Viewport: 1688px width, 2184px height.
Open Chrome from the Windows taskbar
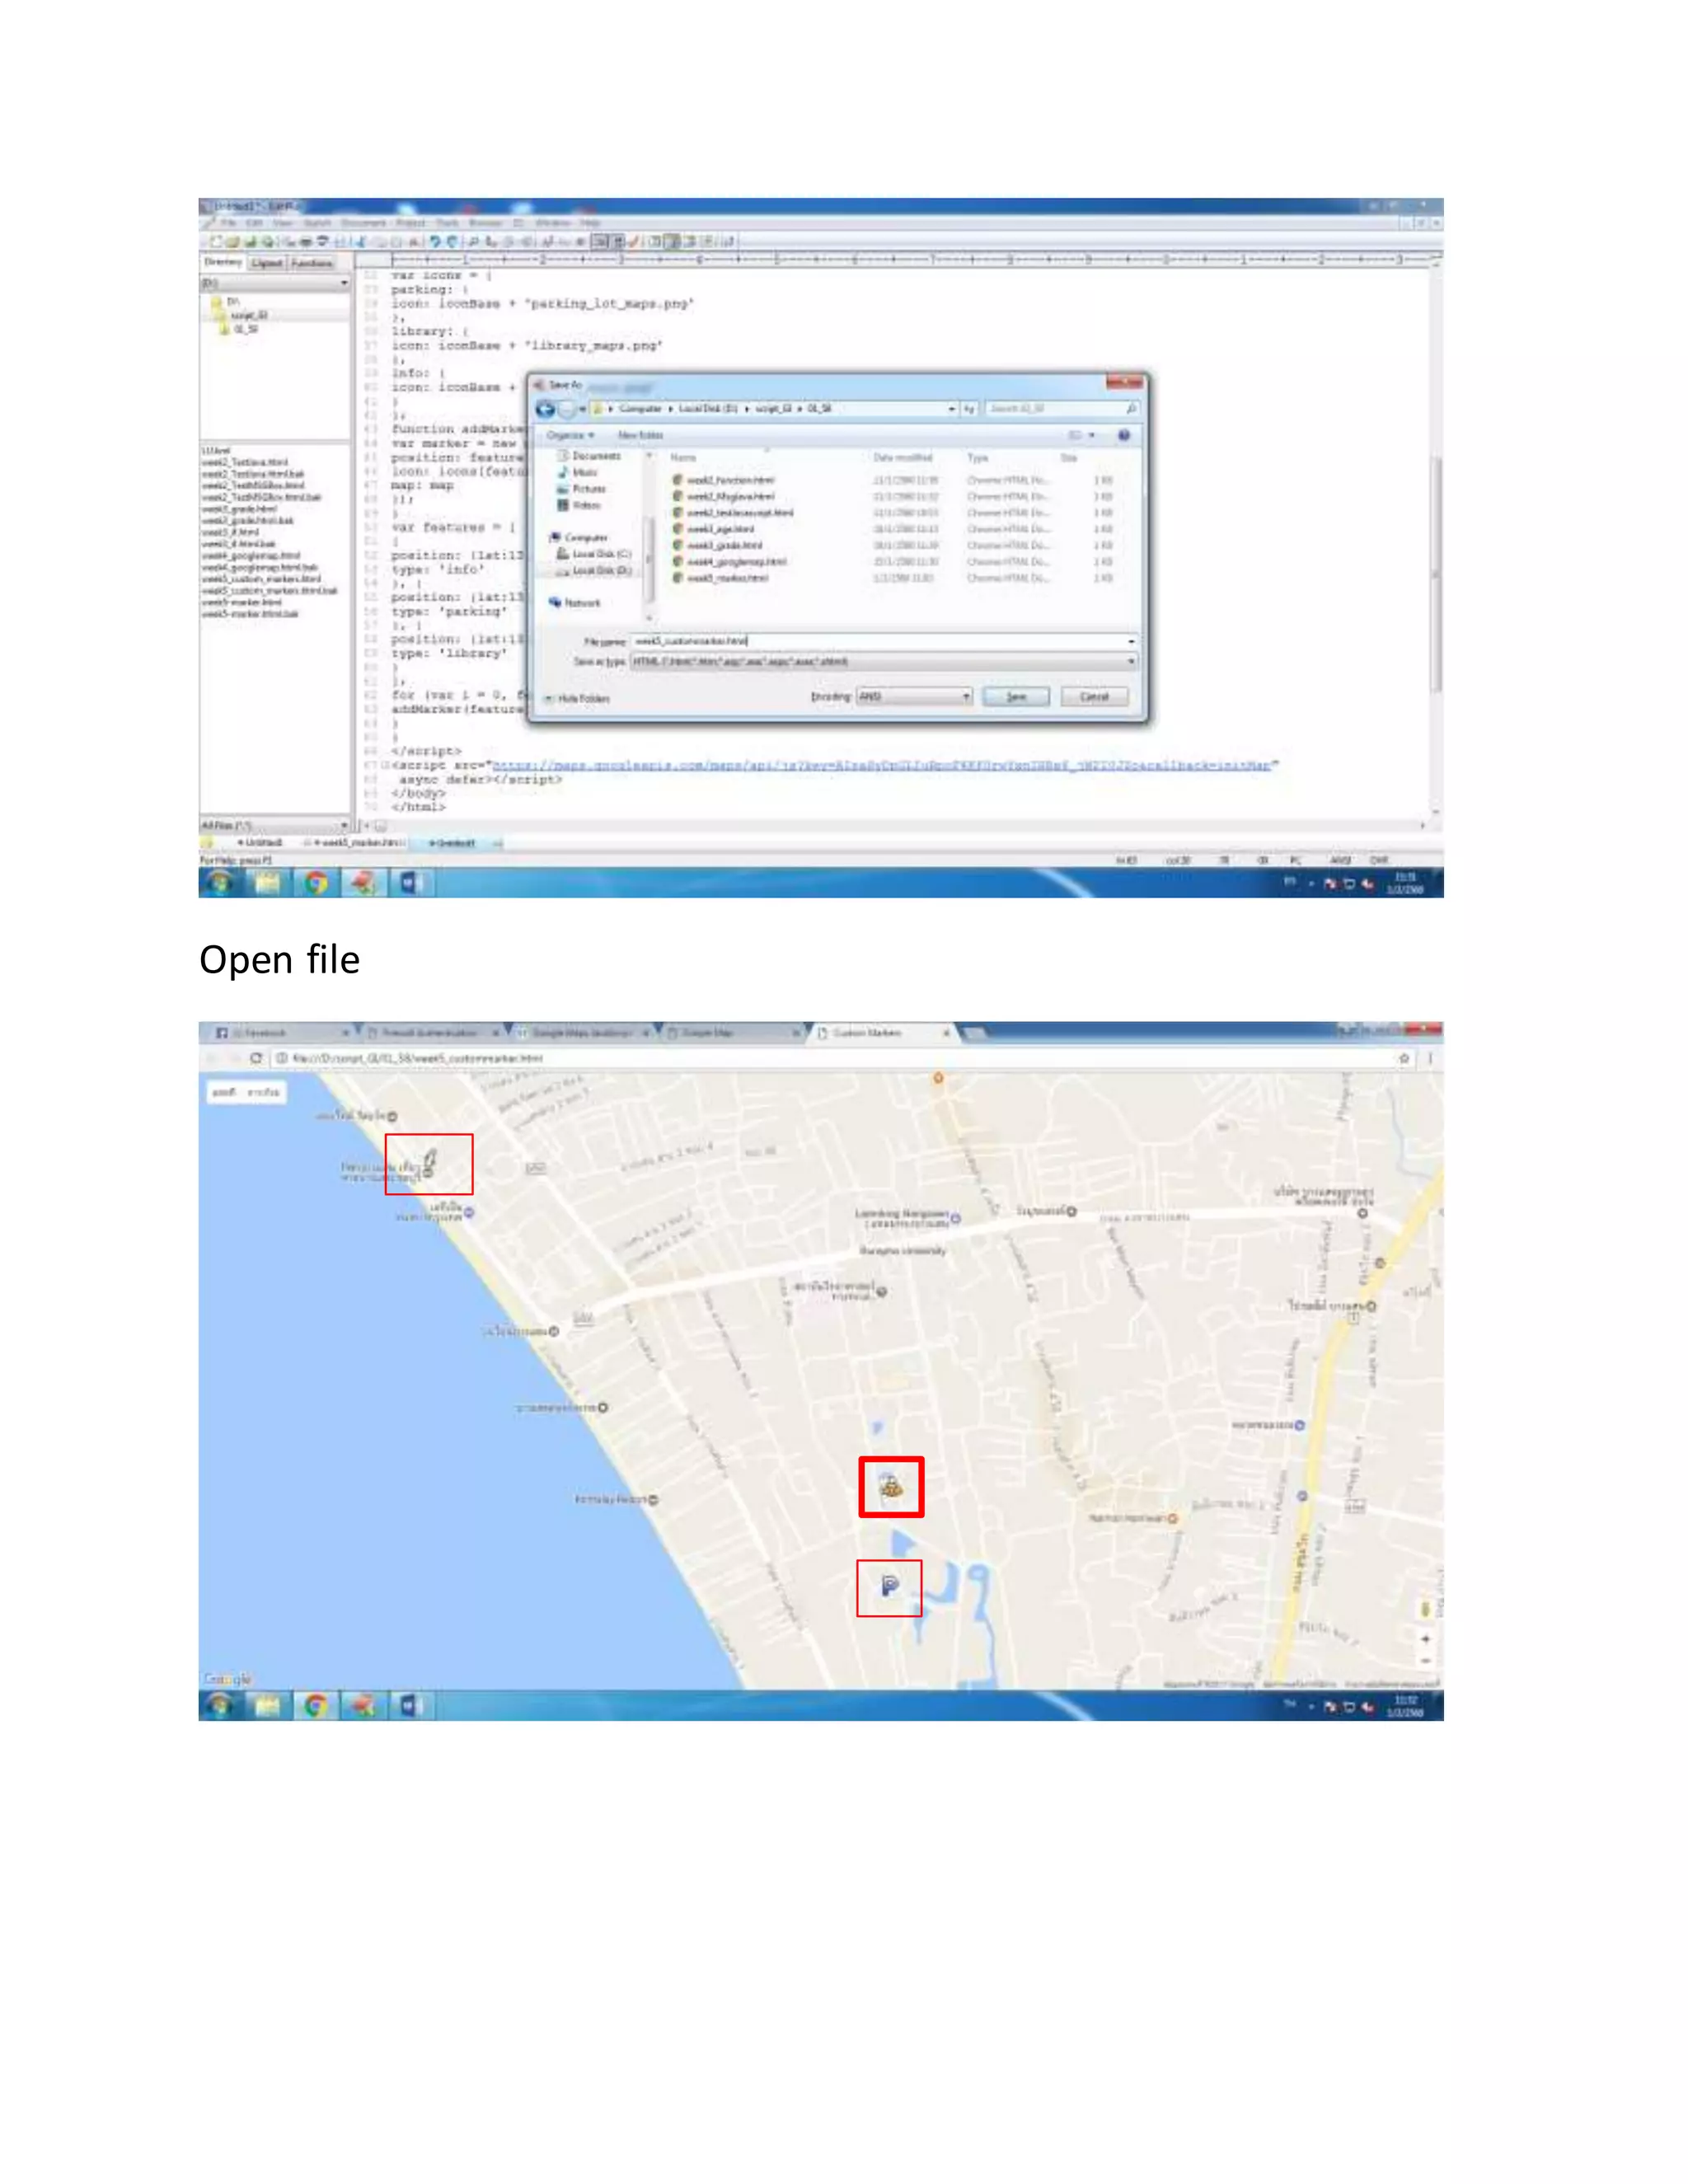(316, 883)
